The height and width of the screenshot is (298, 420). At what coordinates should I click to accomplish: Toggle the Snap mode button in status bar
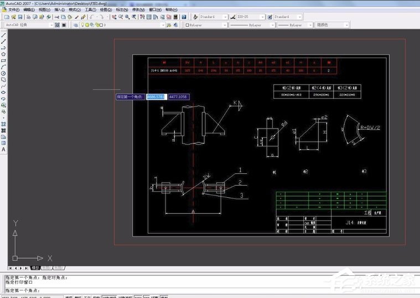tap(69, 296)
